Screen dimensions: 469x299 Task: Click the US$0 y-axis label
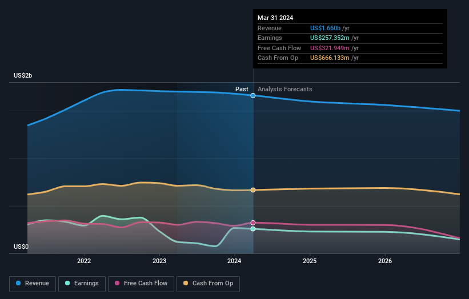point(21,247)
